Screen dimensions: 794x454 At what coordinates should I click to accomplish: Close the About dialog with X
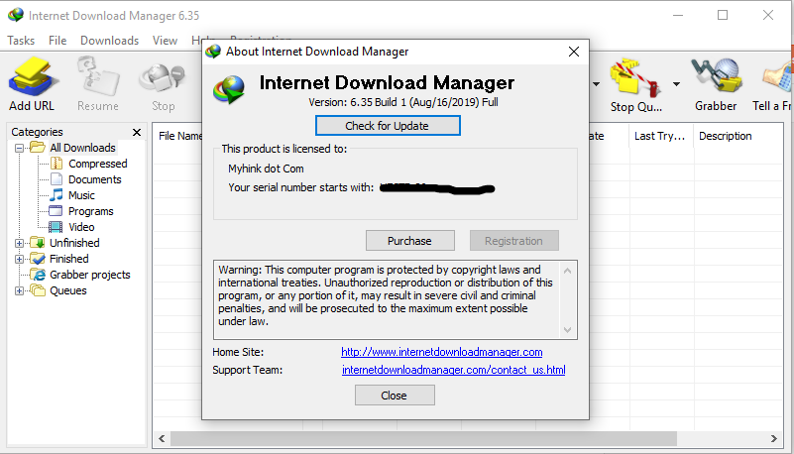tap(574, 52)
